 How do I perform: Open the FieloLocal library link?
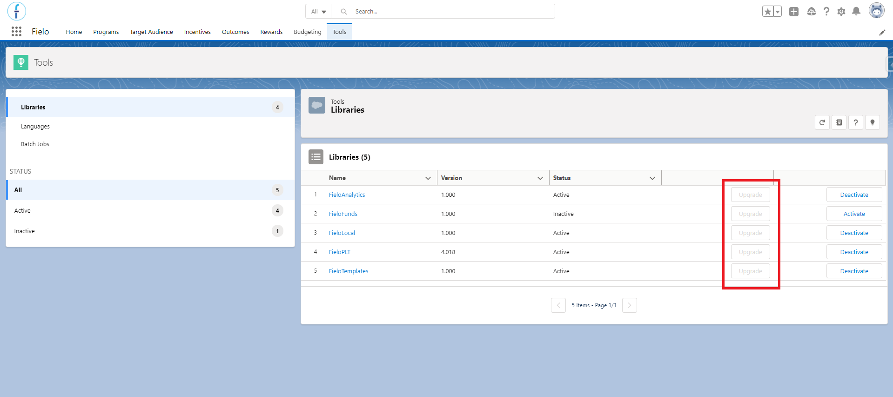pyautogui.click(x=342, y=233)
